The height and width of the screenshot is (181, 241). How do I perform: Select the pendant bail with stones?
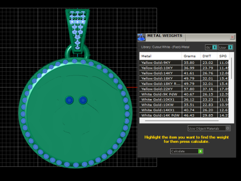coord(77,31)
